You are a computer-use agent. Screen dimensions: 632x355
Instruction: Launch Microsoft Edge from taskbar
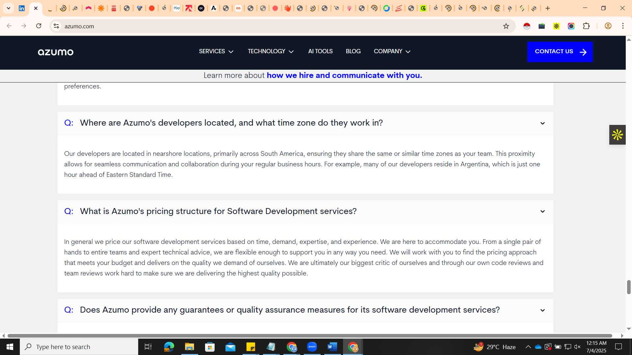pyautogui.click(x=169, y=347)
